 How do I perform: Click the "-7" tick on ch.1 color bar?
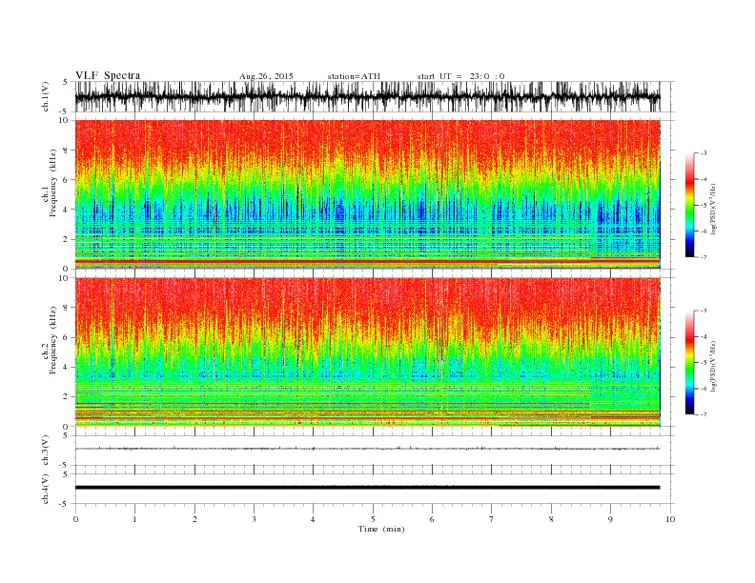click(x=704, y=257)
